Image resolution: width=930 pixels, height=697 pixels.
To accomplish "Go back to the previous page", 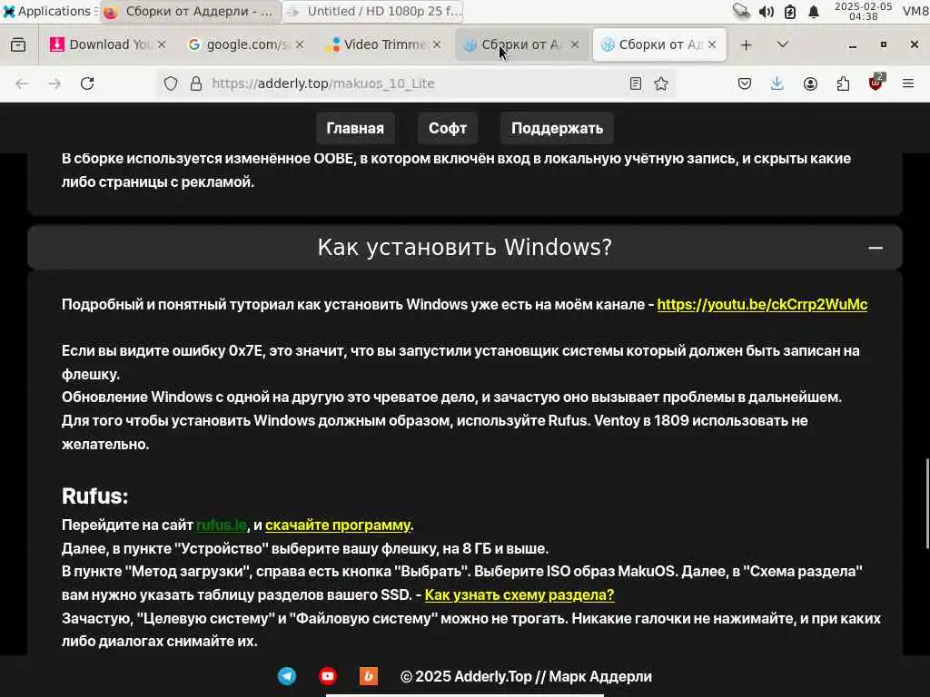I will click(x=22, y=83).
